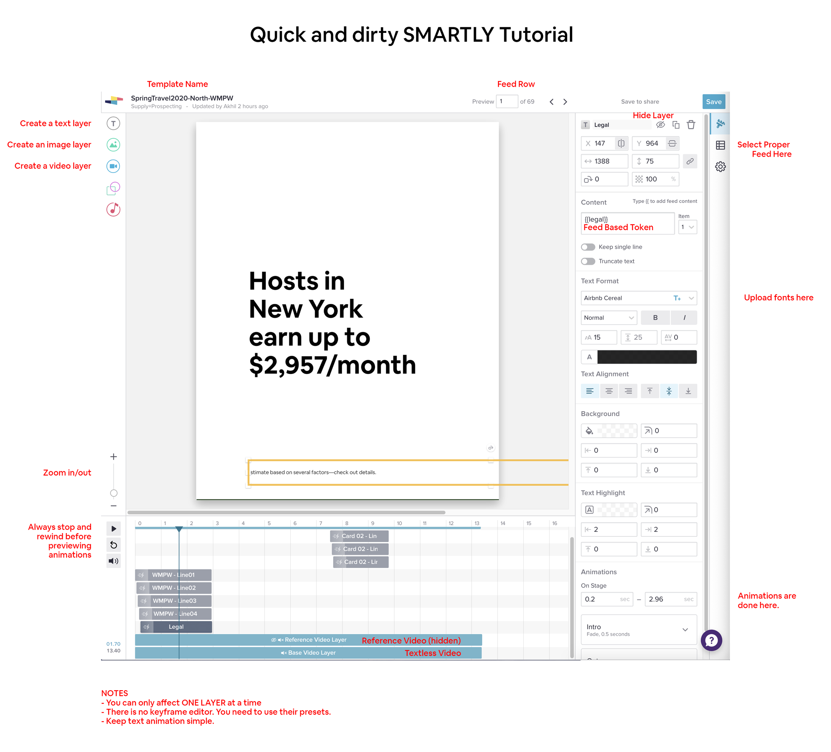Click the canvas horizontal scrollbar
This screenshot has width=831, height=752.
[x=287, y=513]
